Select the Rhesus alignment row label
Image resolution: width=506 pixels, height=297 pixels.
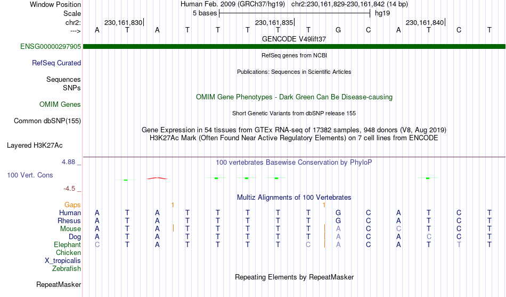[69, 220]
